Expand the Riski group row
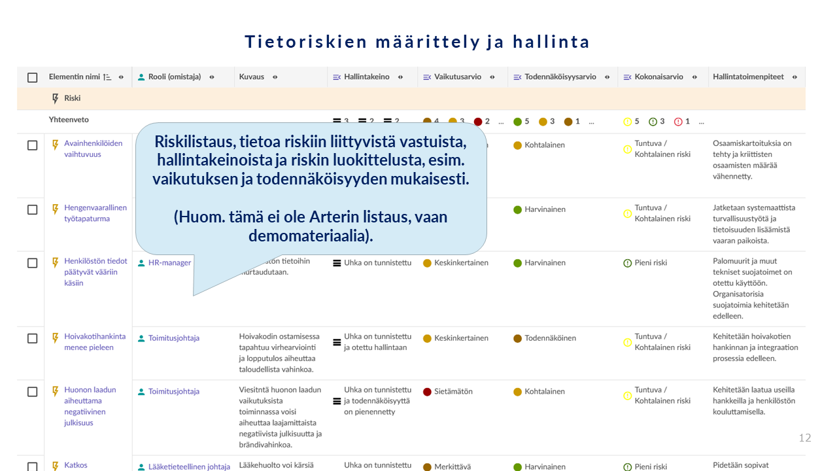The height and width of the screenshot is (471, 837). [411, 98]
